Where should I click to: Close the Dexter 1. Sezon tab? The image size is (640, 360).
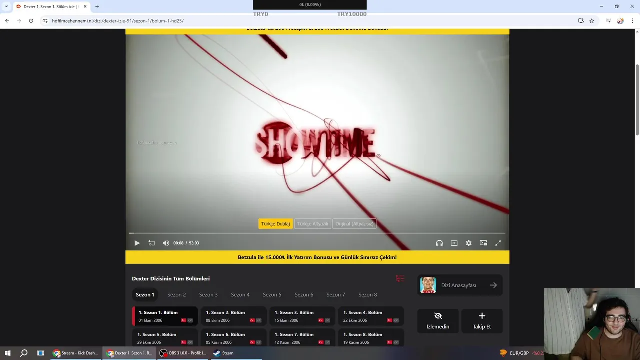click(85, 7)
